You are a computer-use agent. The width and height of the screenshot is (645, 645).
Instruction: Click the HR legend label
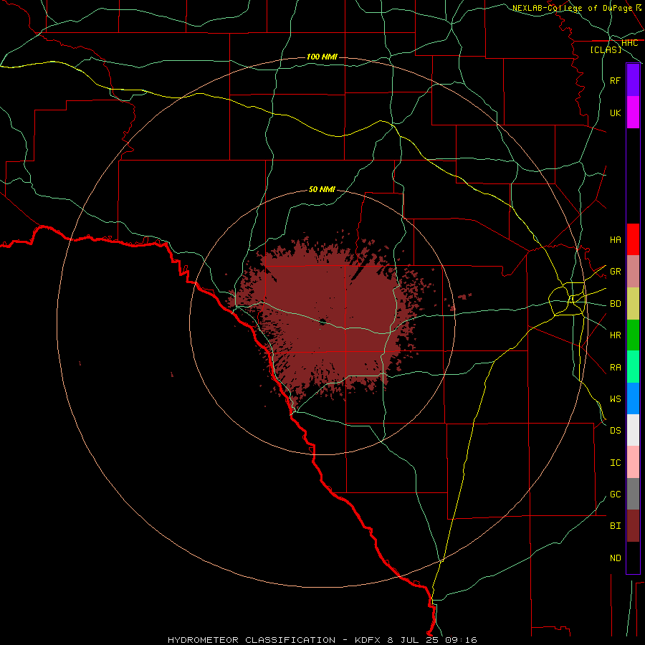point(615,335)
